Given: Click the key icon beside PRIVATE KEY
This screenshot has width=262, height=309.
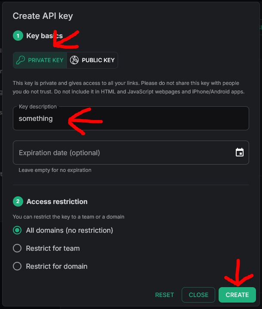Looking at the screenshot, I should point(21,60).
